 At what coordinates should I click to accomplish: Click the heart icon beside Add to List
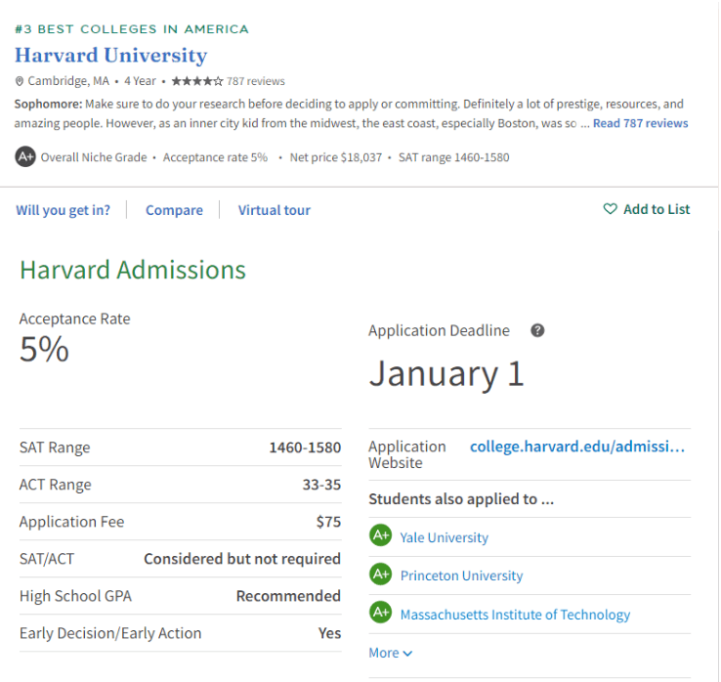tap(610, 209)
